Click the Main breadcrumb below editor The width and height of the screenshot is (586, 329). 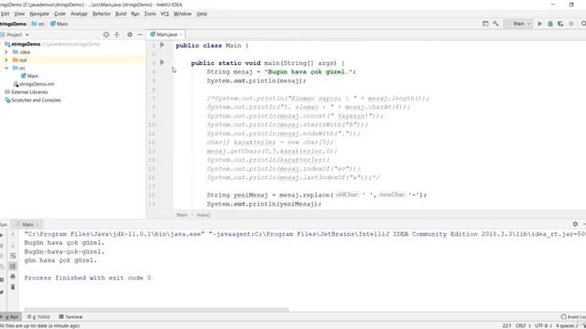181,215
